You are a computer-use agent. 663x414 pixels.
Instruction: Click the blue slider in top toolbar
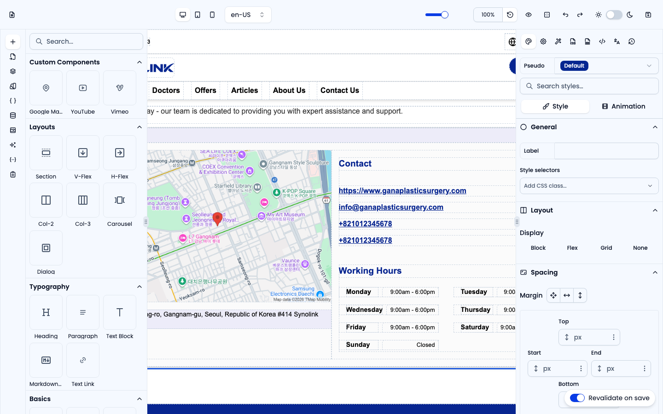(x=436, y=15)
